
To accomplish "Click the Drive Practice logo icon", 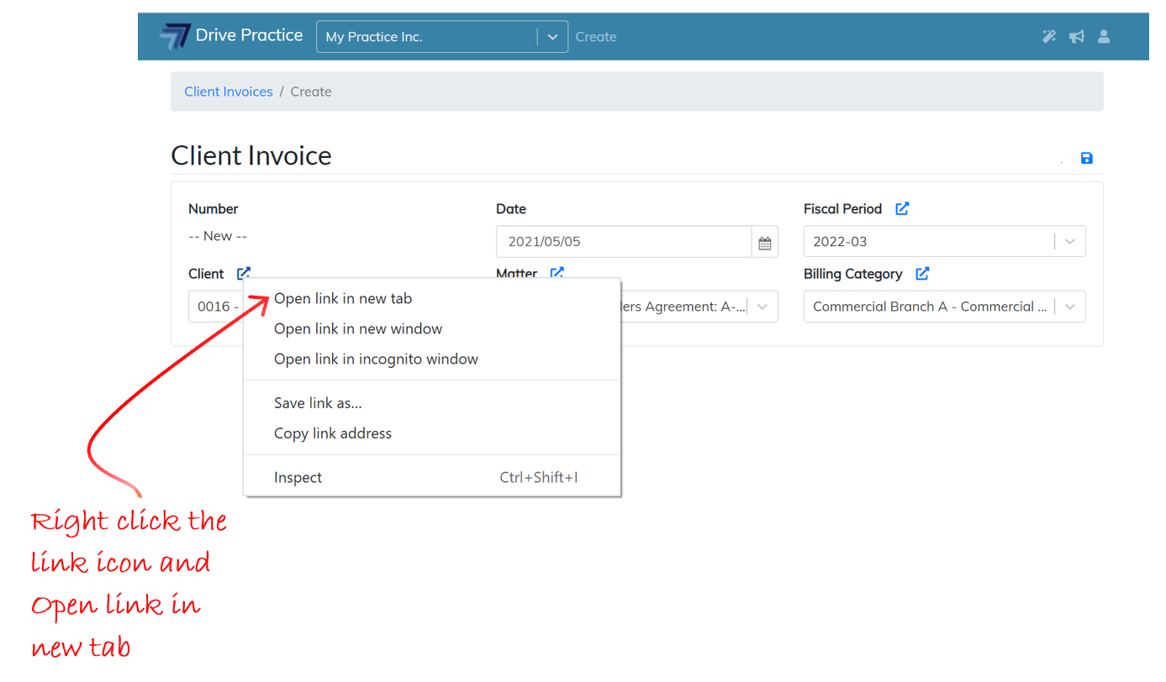I will click(x=175, y=36).
